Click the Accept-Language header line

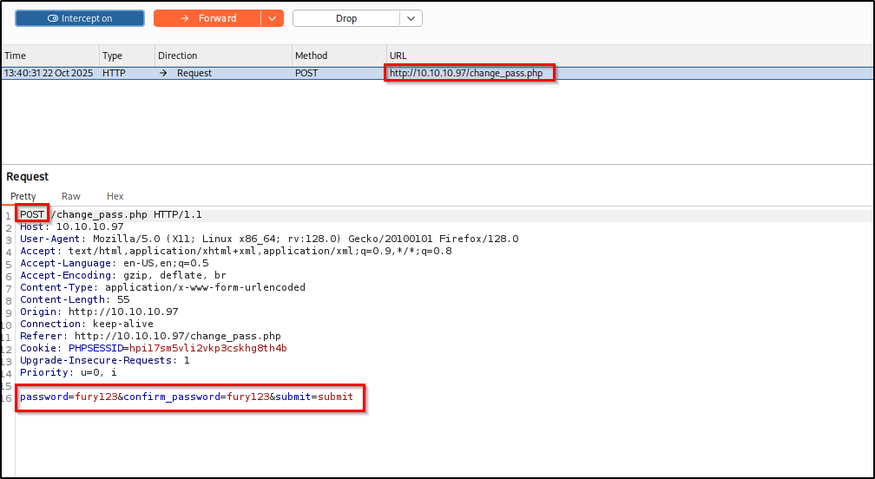tap(115, 263)
